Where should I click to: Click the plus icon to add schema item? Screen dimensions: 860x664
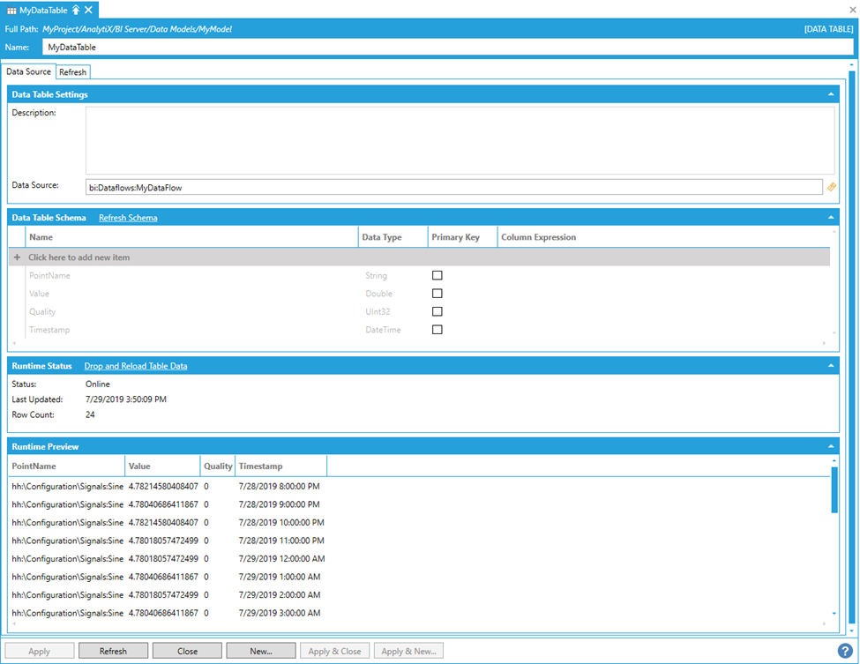(18, 257)
